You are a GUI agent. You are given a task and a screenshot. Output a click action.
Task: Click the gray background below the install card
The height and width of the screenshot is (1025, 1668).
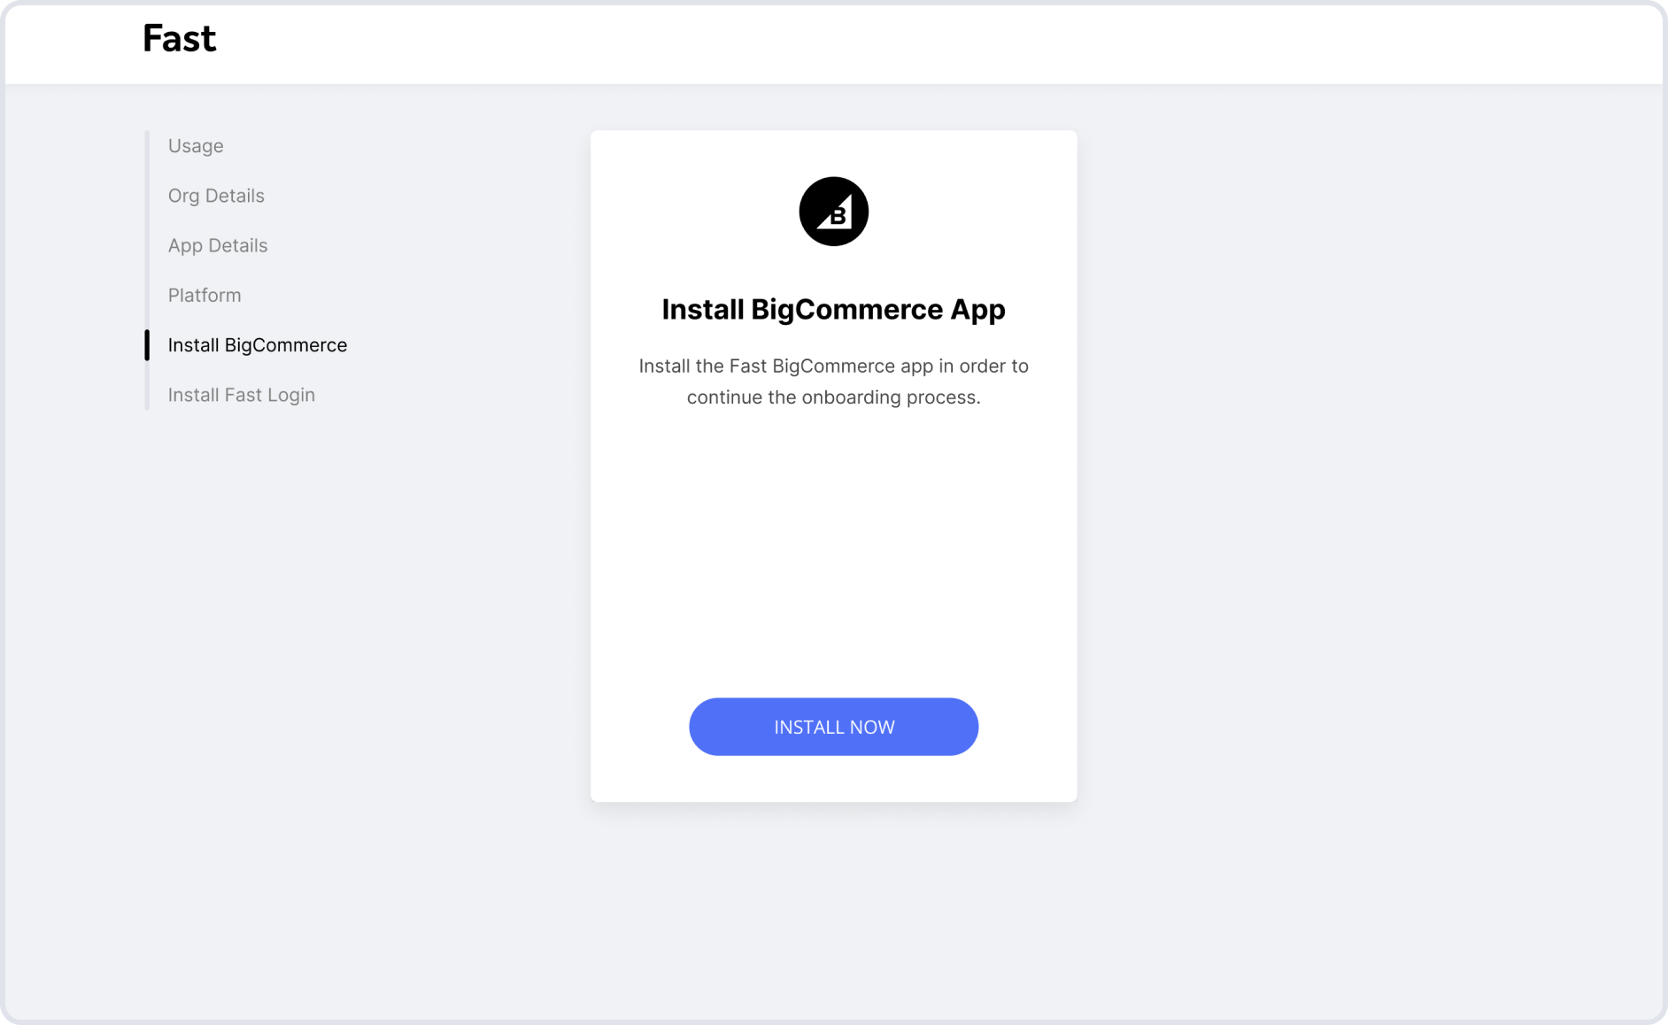pos(833,912)
